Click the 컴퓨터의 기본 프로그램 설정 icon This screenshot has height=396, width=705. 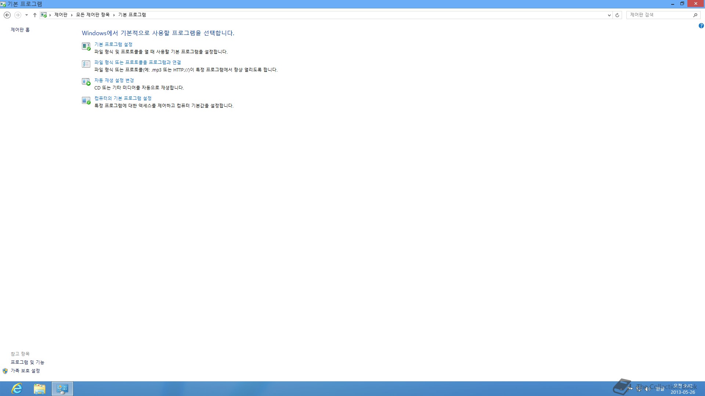[86, 100]
